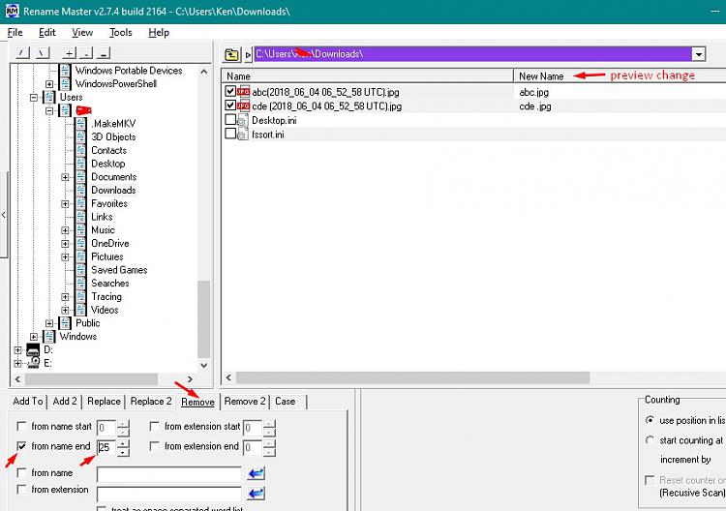Uncheck the cde (2018_06_04...) file checkbox
The image size is (726, 511).
(x=230, y=105)
